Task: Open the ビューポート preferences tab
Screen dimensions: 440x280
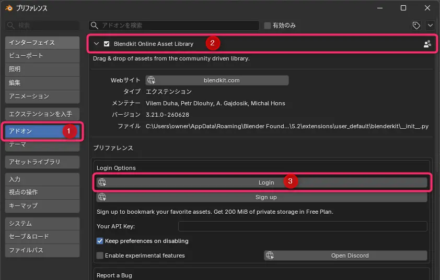Action: coord(42,56)
